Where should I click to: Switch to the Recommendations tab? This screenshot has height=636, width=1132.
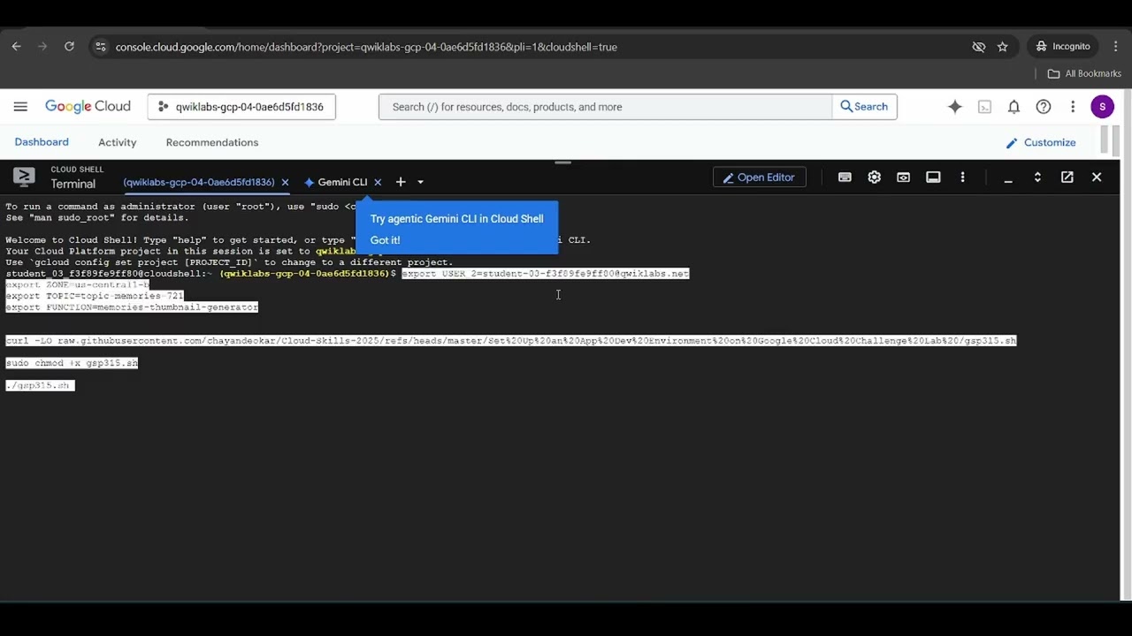[212, 142]
